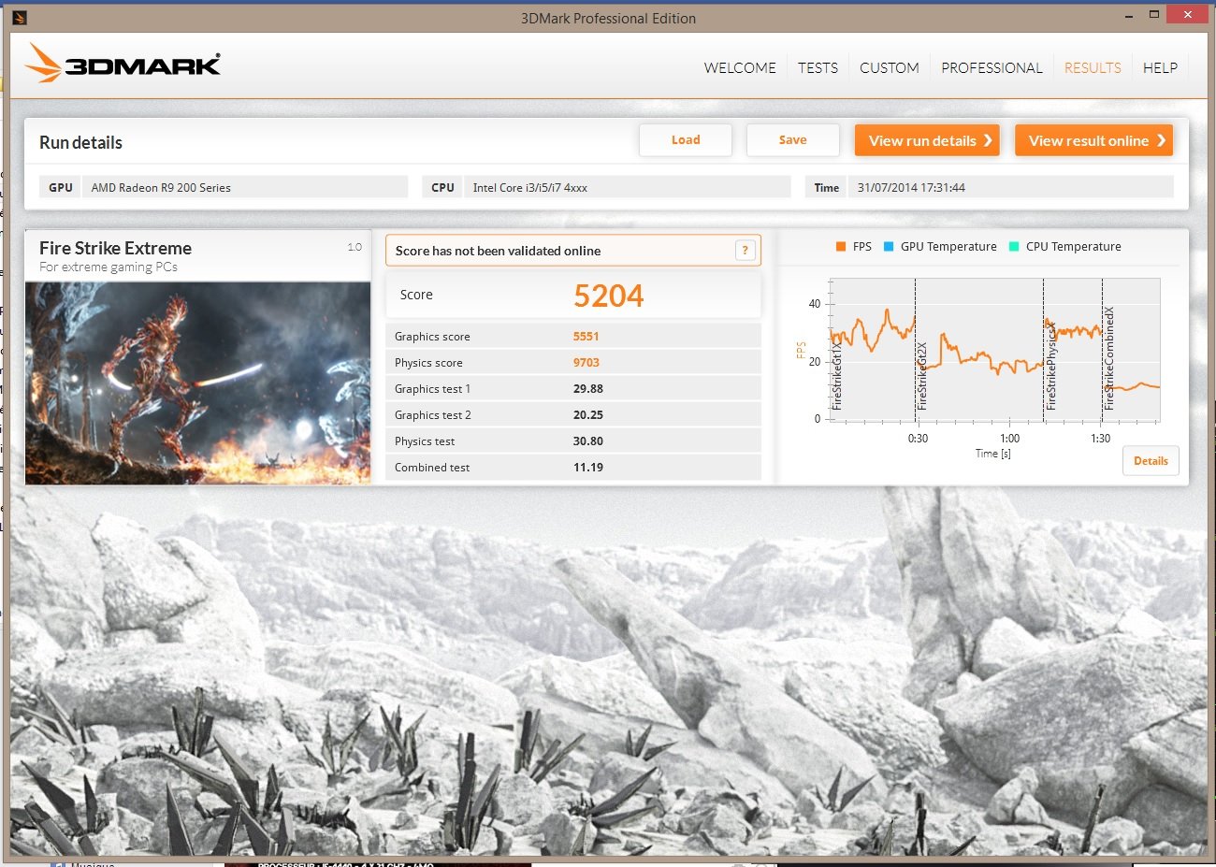Open the question mark help for score validation

746,250
